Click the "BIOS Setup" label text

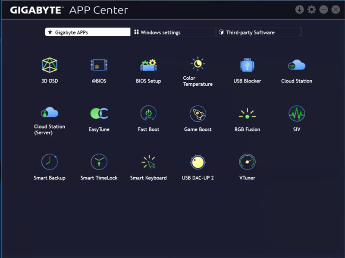[x=148, y=81]
